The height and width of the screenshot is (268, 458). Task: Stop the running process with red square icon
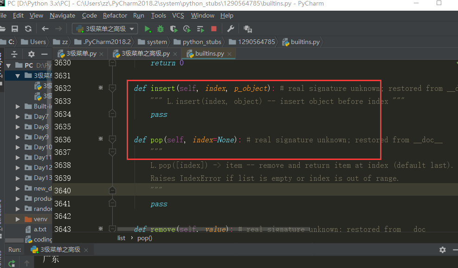[x=213, y=28]
